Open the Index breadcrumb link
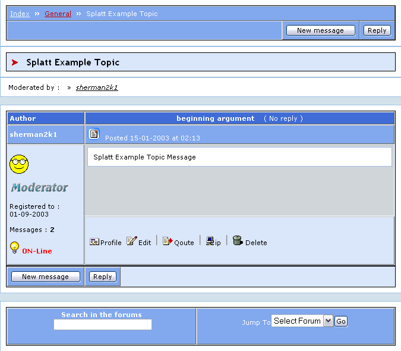The width and height of the screenshot is (401, 351). (x=20, y=14)
